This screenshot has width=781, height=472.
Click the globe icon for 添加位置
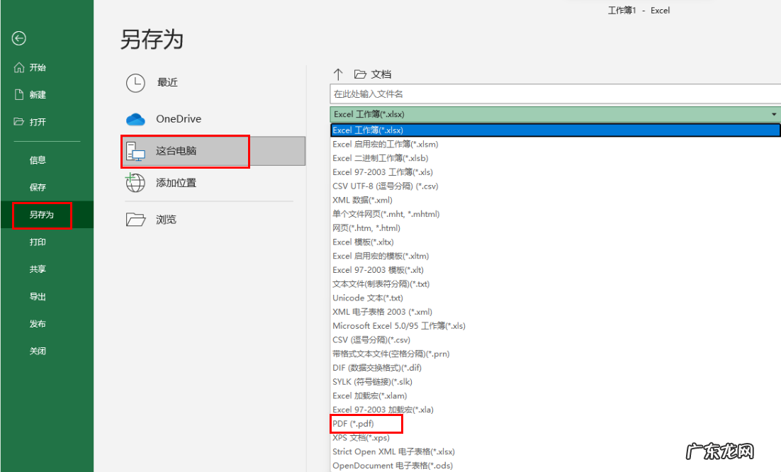click(x=135, y=182)
